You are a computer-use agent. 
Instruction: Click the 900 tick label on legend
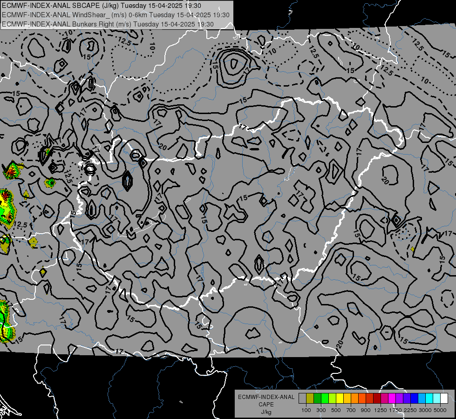coord(366,410)
